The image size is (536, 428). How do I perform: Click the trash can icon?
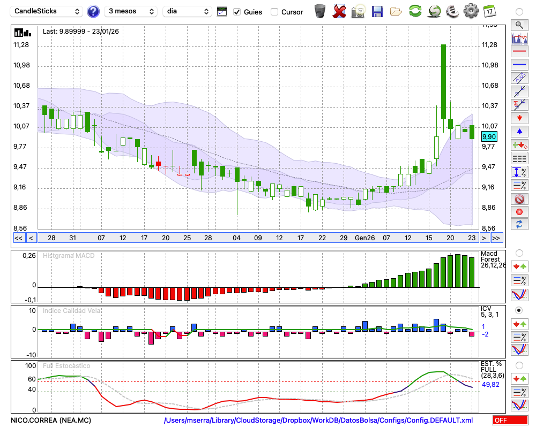coord(320,11)
